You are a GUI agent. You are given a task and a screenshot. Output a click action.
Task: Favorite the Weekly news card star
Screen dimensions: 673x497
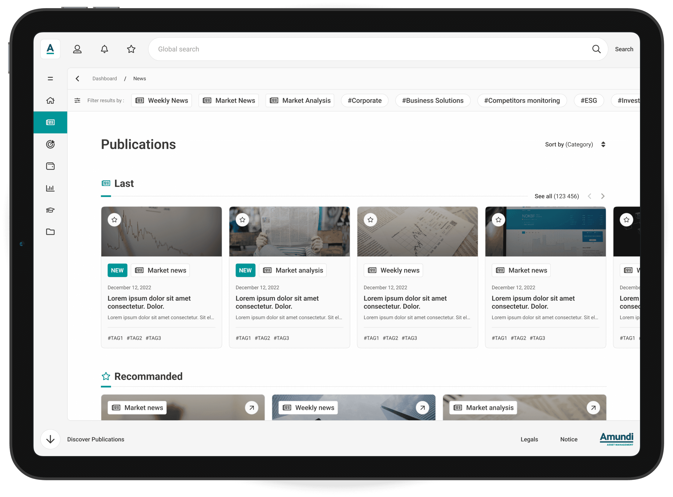371,220
